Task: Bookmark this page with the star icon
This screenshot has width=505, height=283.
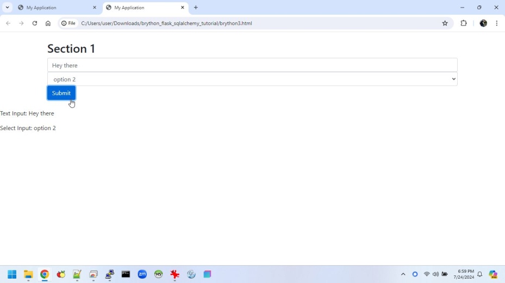Action: 445,23
